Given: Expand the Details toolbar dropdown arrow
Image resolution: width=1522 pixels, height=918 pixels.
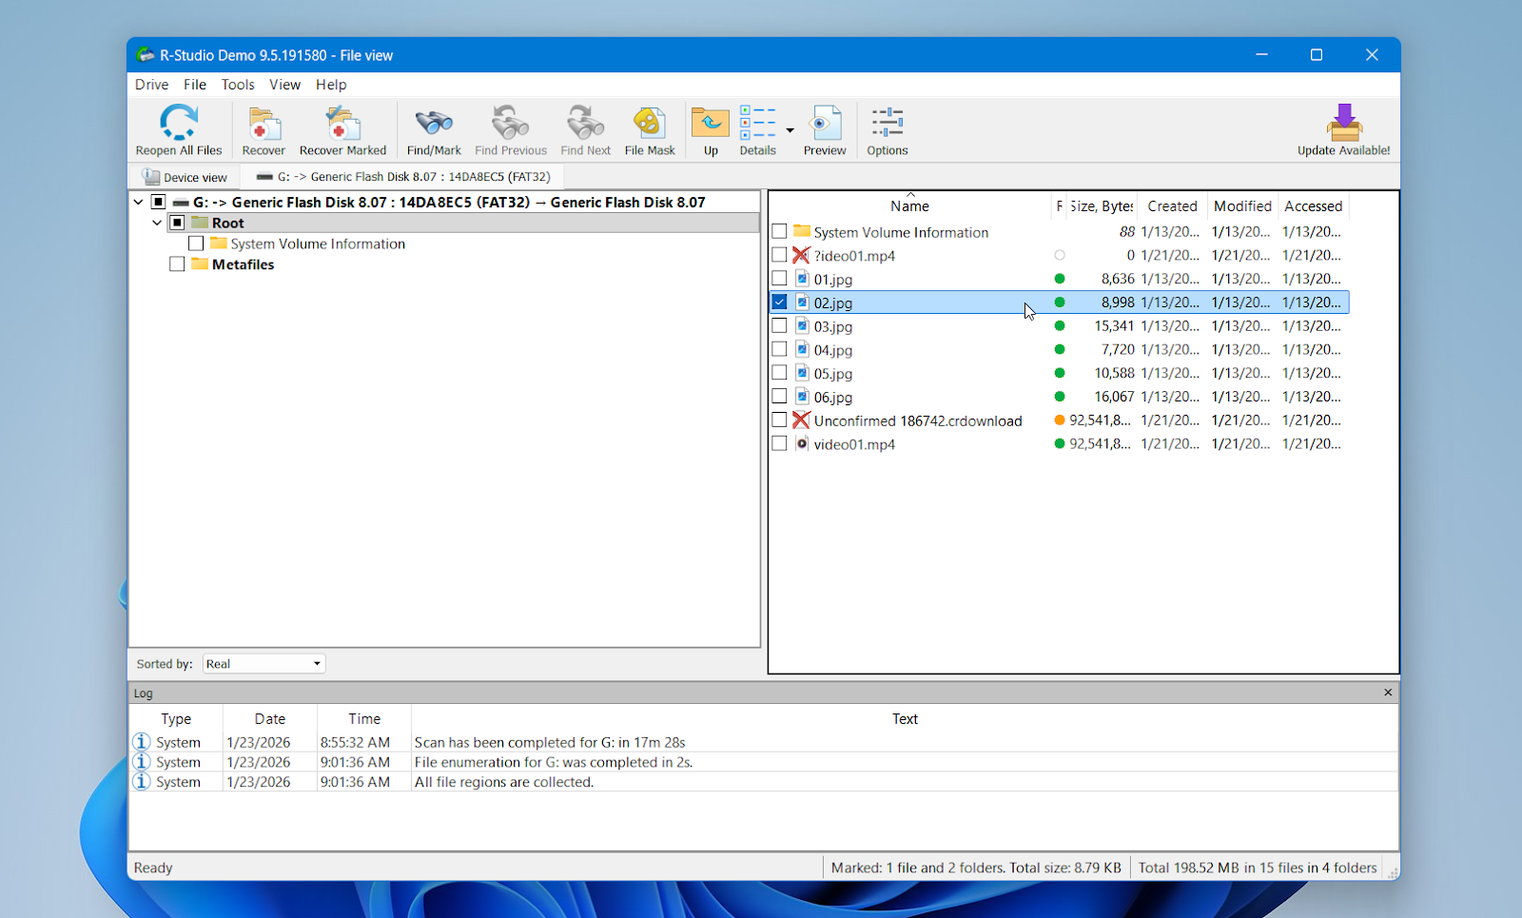Looking at the screenshot, I should (x=790, y=129).
